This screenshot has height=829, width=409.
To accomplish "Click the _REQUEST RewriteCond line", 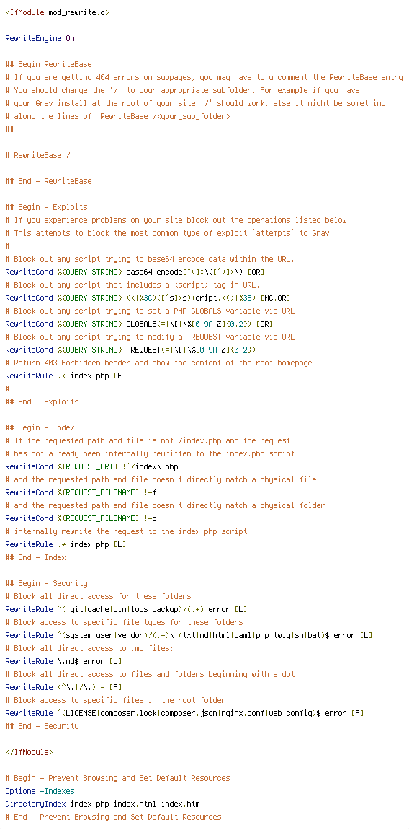I will [130, 350].
